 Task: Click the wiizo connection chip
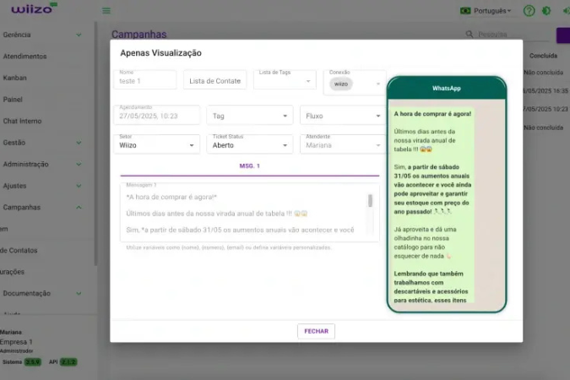tap(340, 84)
